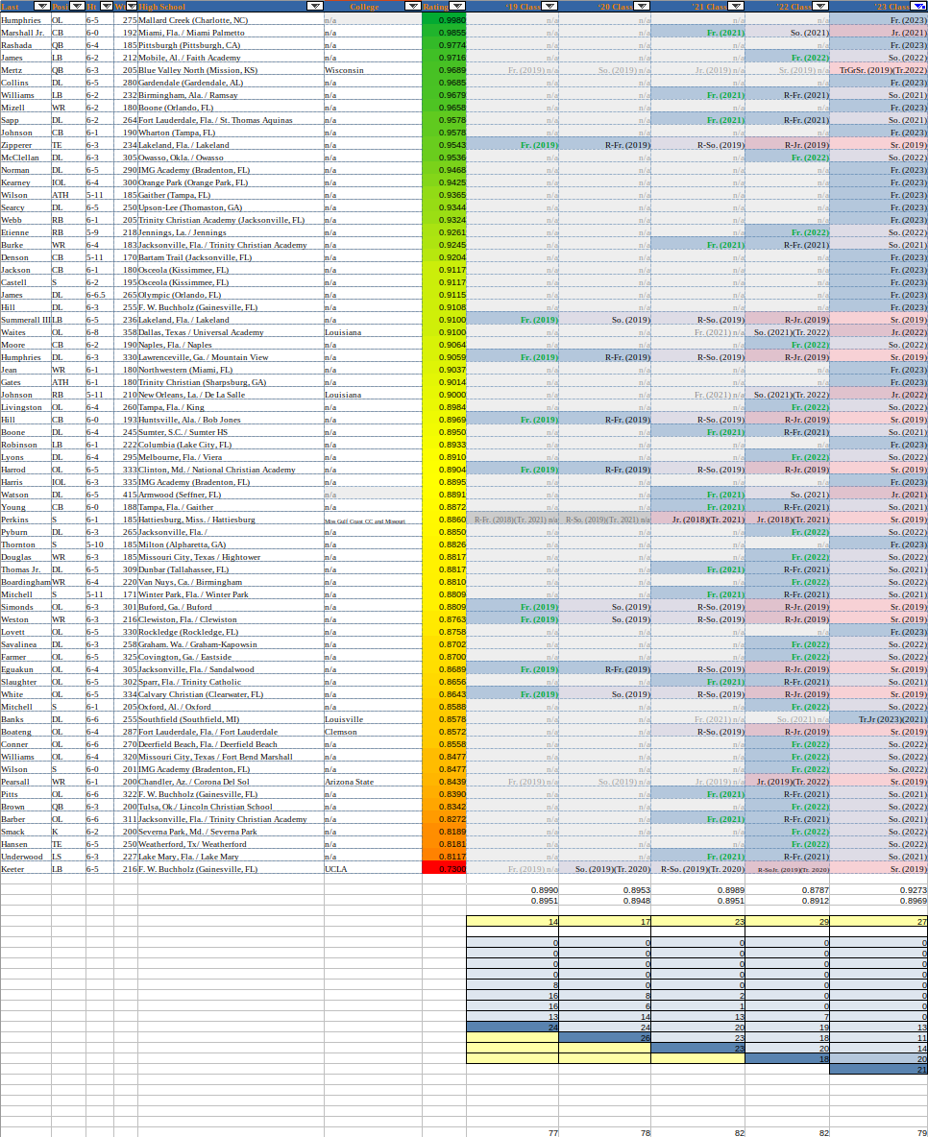Open the '19 Class filter dropdown
The image size is (928, 1137).
tap(550, 6)
